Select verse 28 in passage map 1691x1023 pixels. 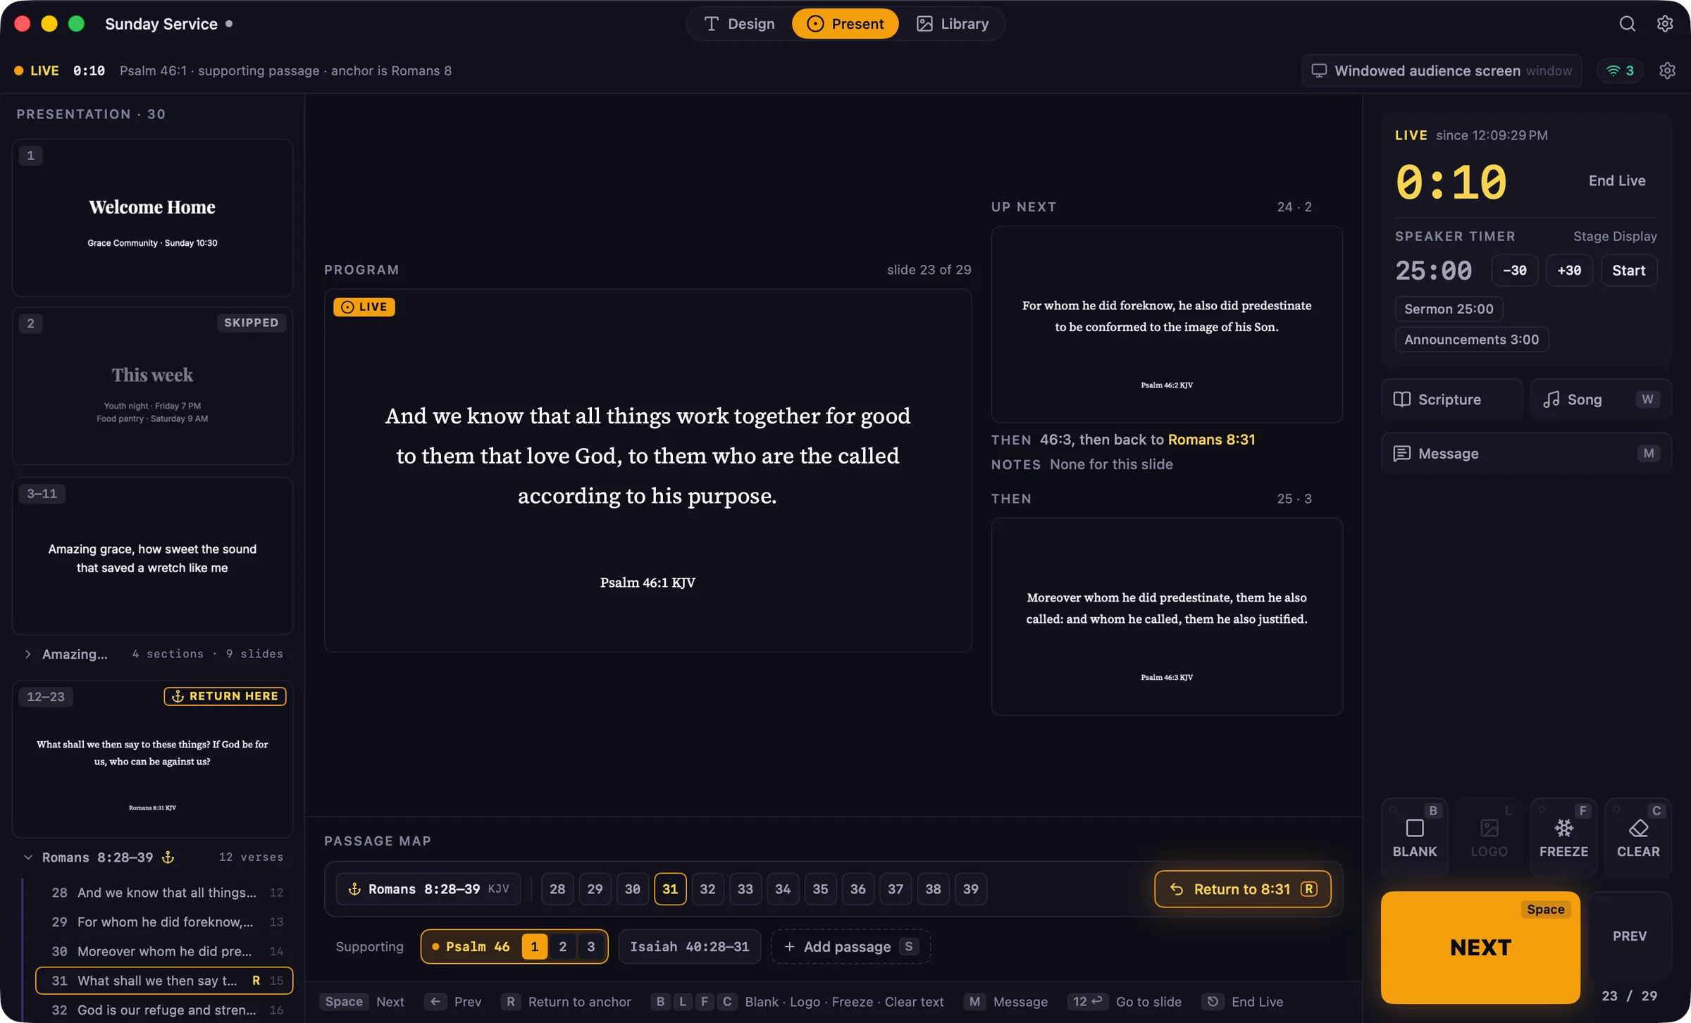pyautogui.click(x=557, y=889)
